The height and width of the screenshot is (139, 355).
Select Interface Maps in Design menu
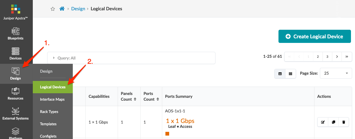(52, 99)
